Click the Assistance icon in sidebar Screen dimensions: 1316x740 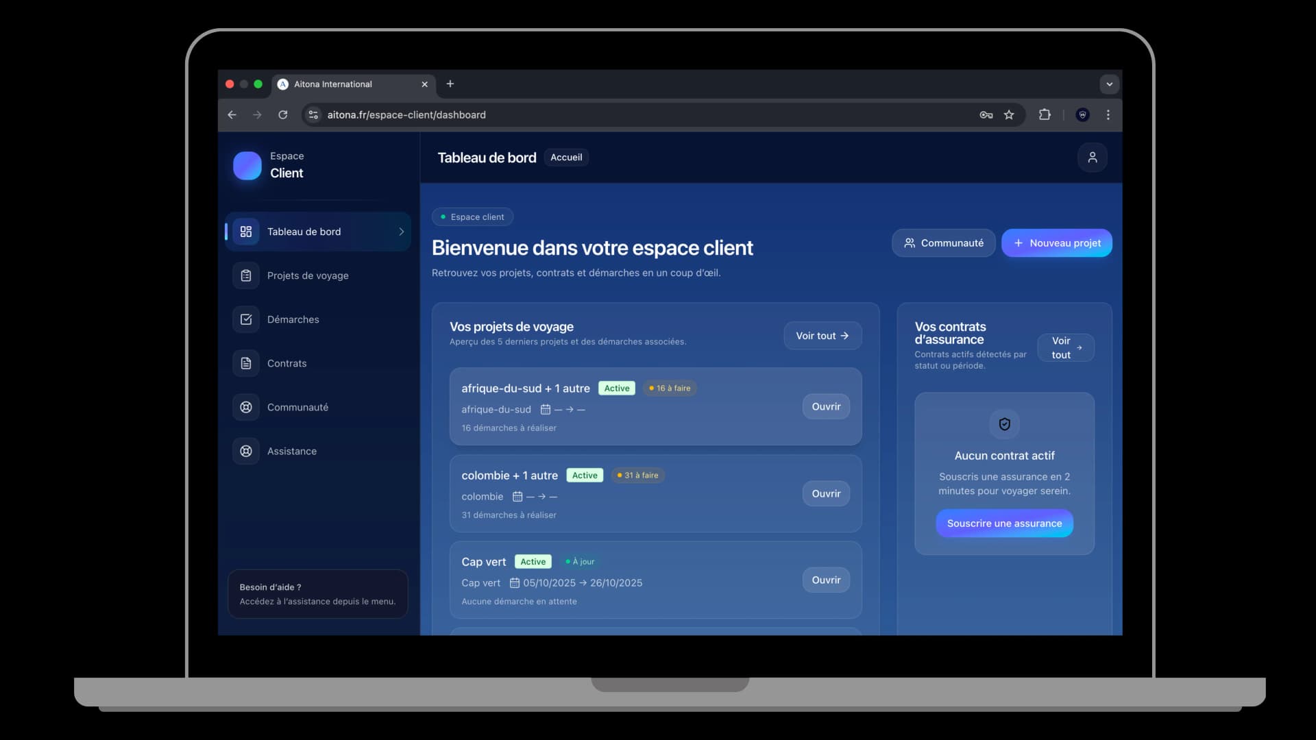(x=246, y=451)
